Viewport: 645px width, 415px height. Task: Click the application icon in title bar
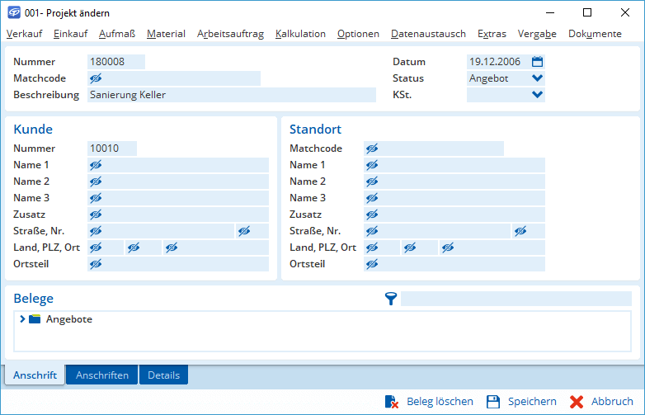(14, 13)
